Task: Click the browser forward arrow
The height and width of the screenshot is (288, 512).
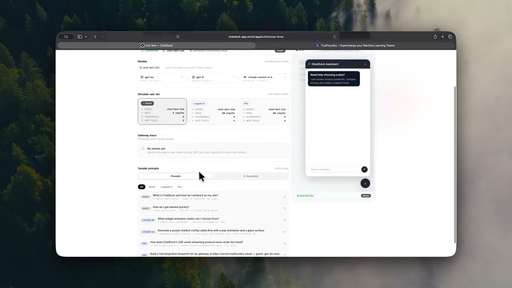Action: [102, 37]
